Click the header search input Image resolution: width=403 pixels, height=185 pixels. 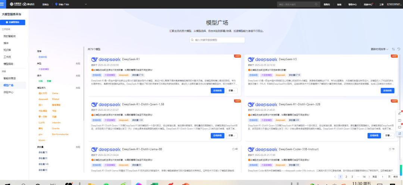point(299,4)
